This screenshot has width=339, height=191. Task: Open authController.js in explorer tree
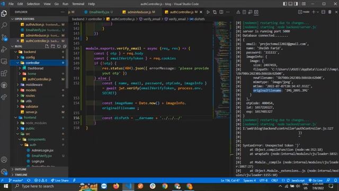39,79
